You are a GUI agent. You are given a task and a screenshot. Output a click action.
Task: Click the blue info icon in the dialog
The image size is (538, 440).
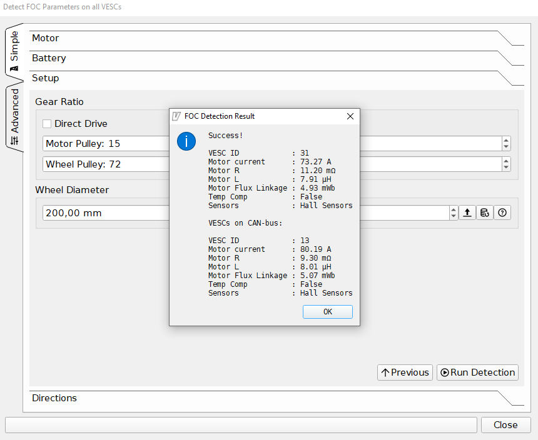pyautogui.click(x=186, y=141)
